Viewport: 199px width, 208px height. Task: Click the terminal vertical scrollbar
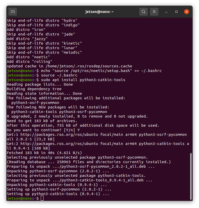[191, 176]
